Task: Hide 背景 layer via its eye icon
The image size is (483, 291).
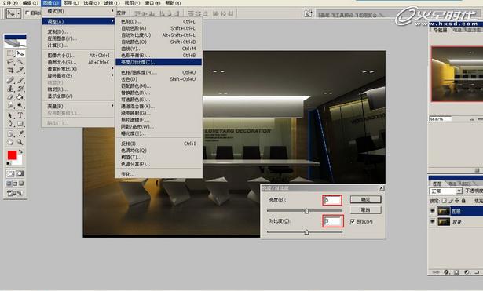Action: 433,221
